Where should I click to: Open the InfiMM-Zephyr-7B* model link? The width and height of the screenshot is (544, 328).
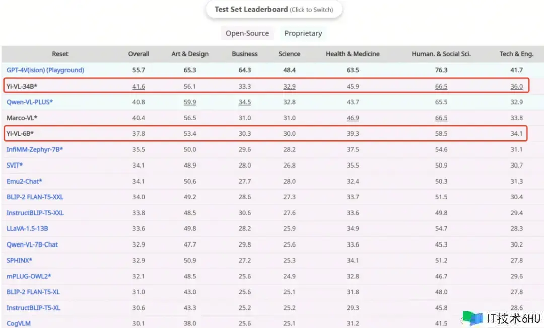(35, 149)
